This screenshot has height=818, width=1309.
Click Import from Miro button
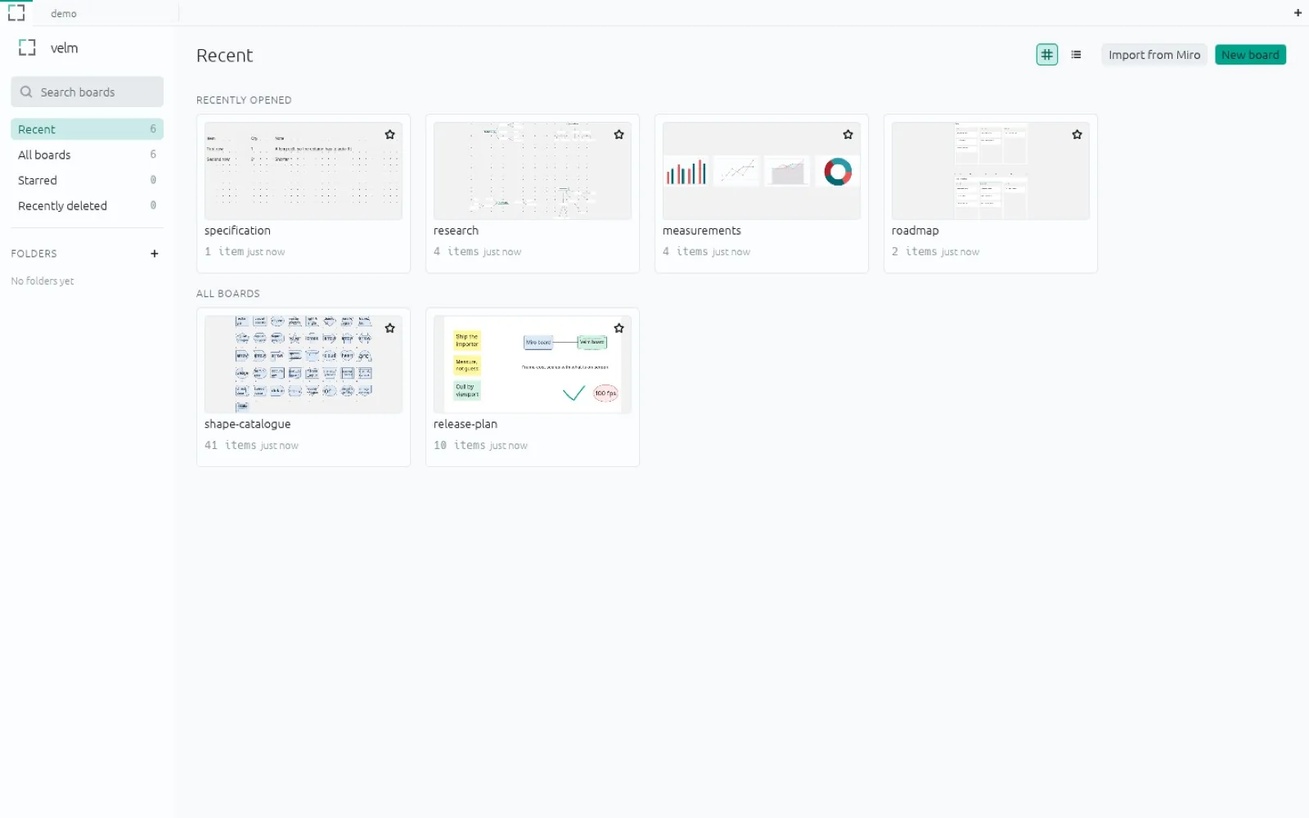pyautogui.click(x=1154, y=55)
